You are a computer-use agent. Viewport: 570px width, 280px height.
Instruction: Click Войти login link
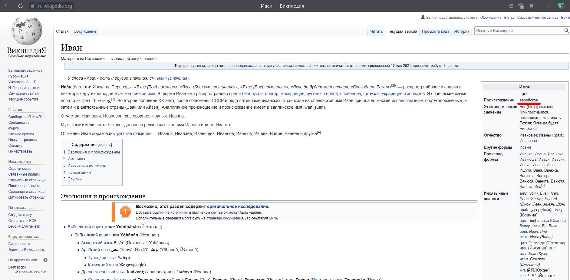[x=565, y=17]
